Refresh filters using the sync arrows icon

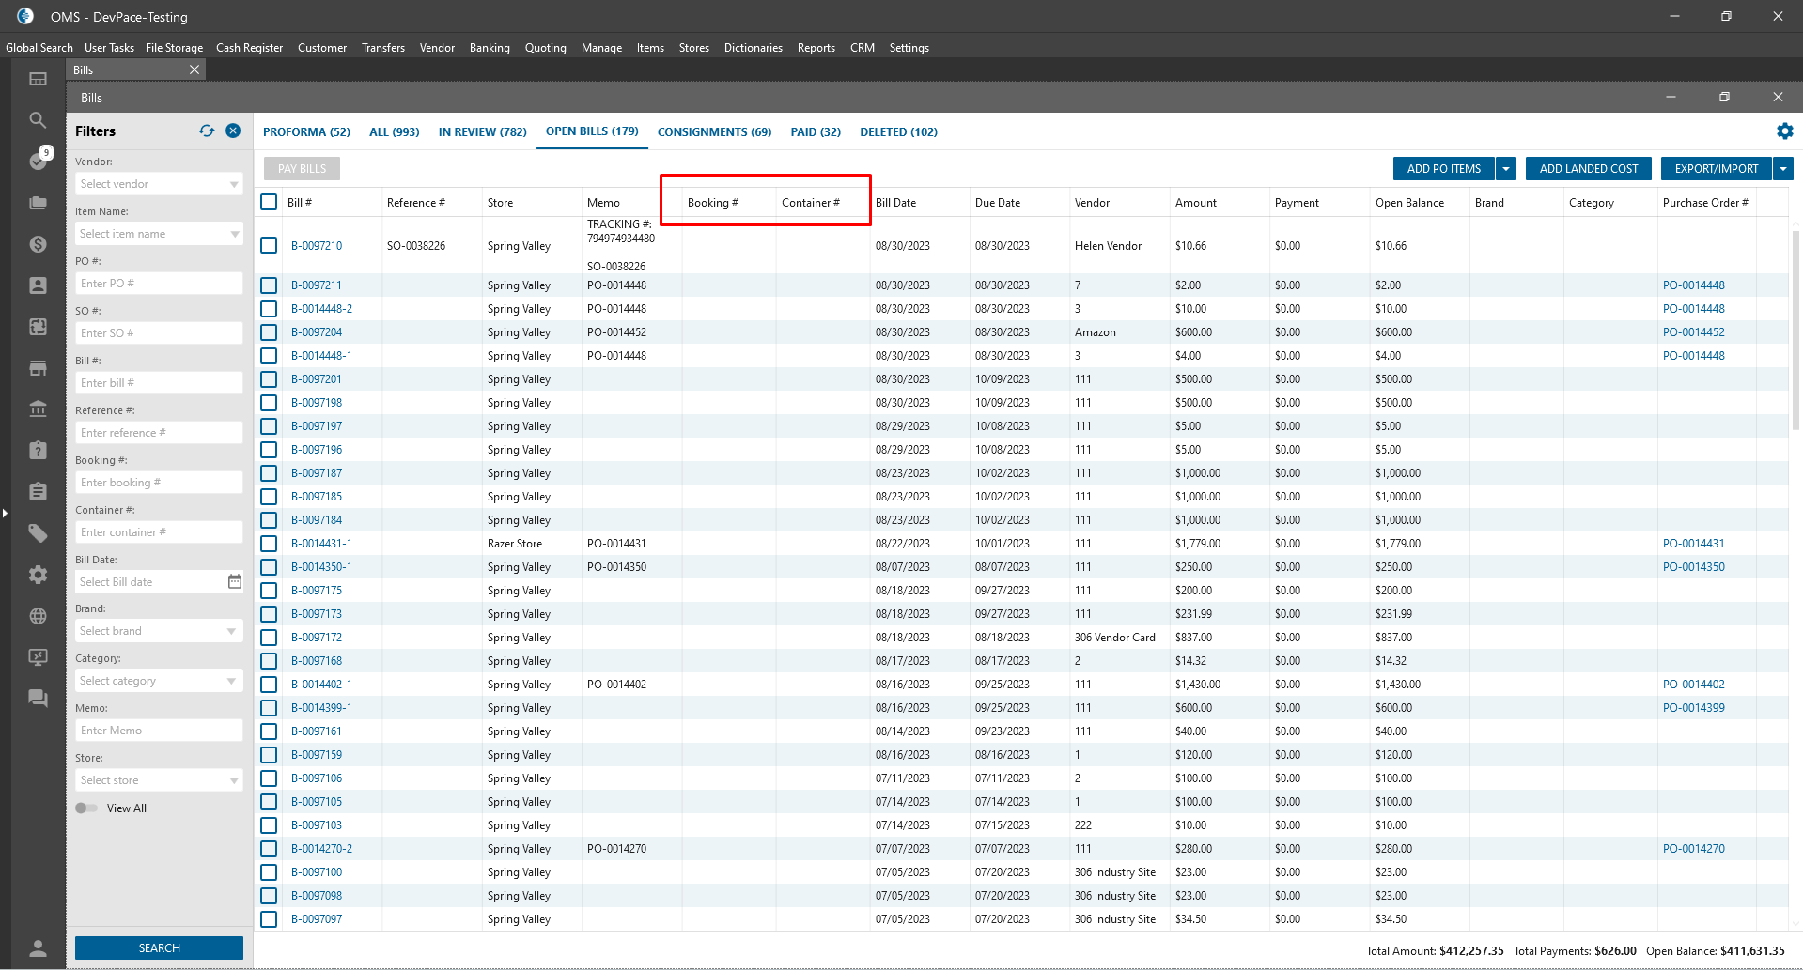207,131
